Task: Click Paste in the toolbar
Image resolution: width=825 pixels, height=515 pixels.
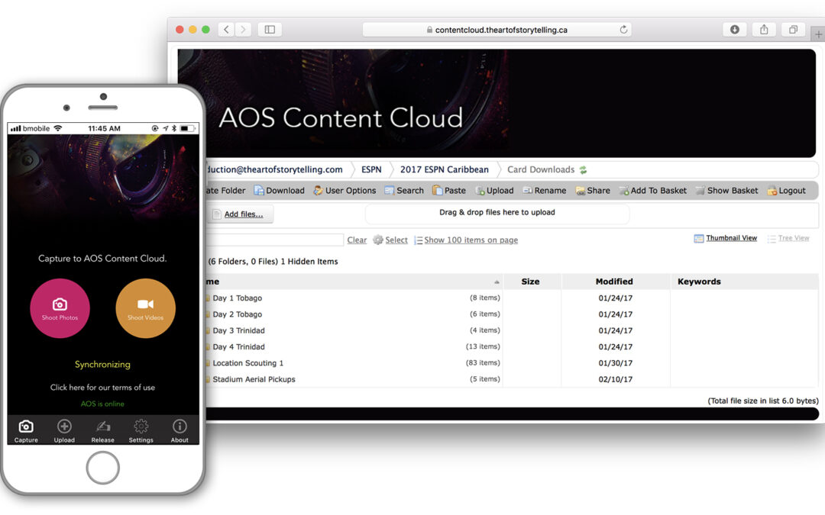Action: tap(449, 191)
